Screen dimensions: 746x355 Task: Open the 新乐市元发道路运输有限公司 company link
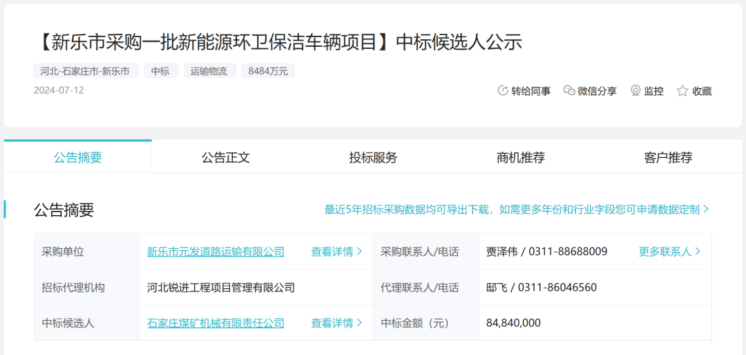[x=216, y=252]
